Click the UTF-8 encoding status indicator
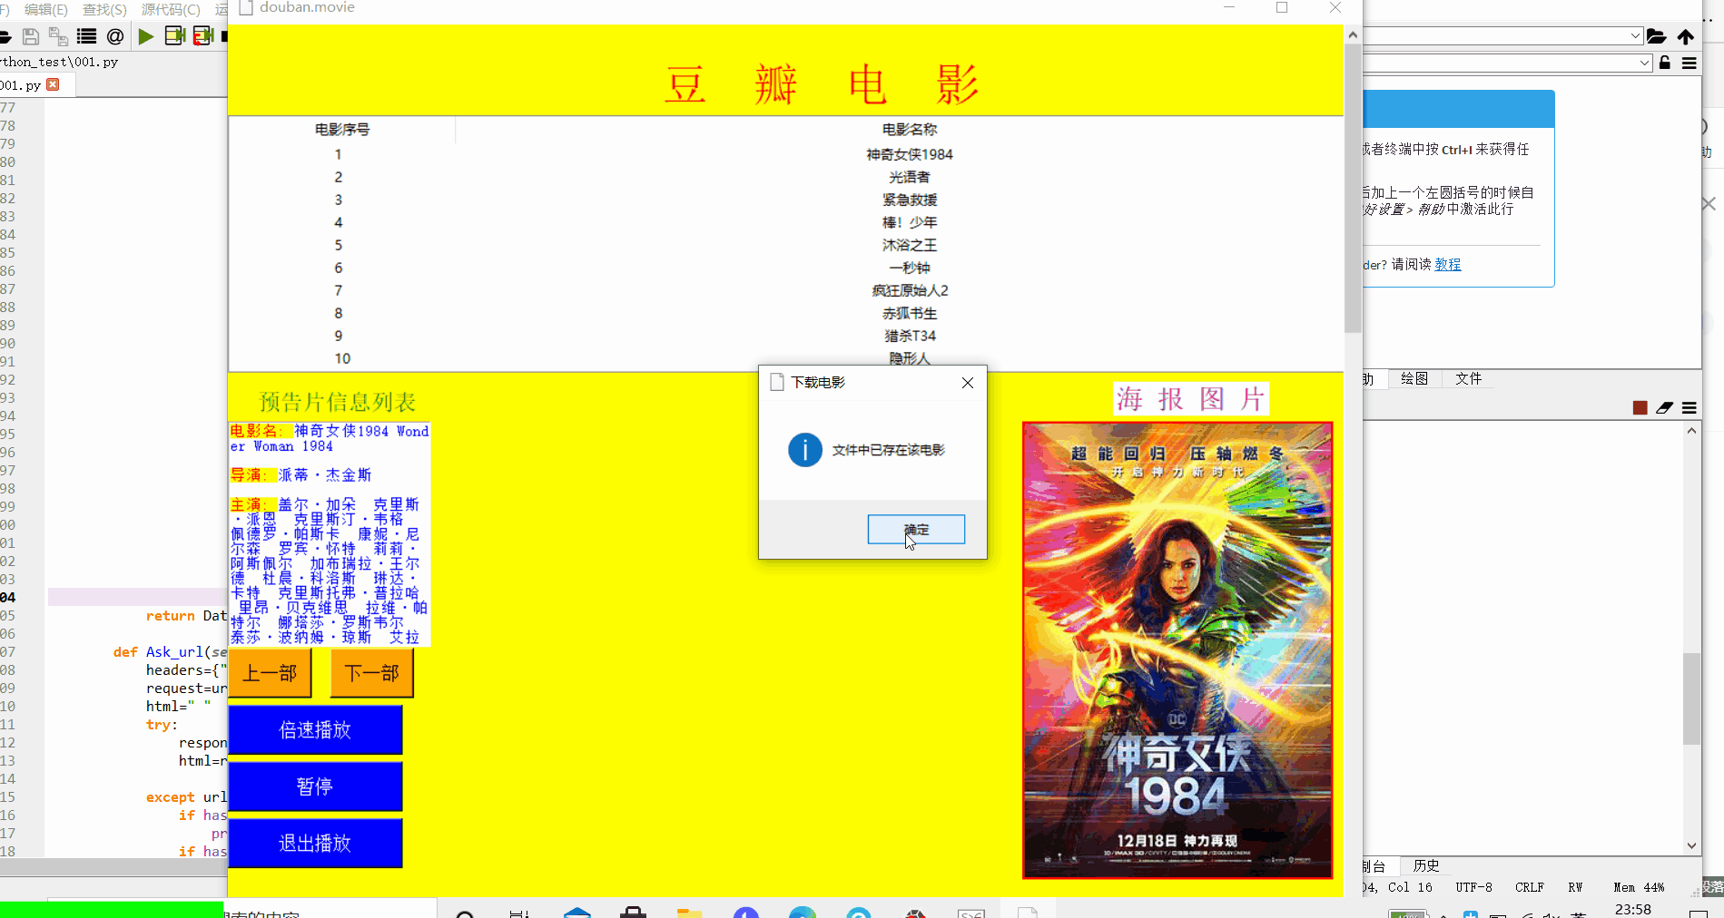 (x=1473, y=887)
